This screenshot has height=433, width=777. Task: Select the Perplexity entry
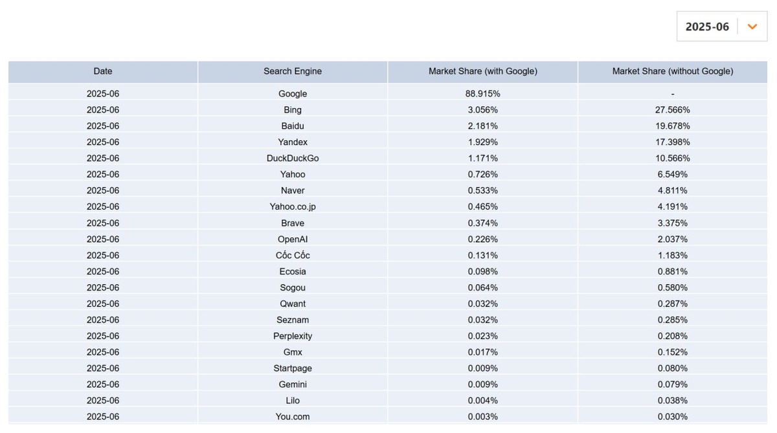[293, 337]
